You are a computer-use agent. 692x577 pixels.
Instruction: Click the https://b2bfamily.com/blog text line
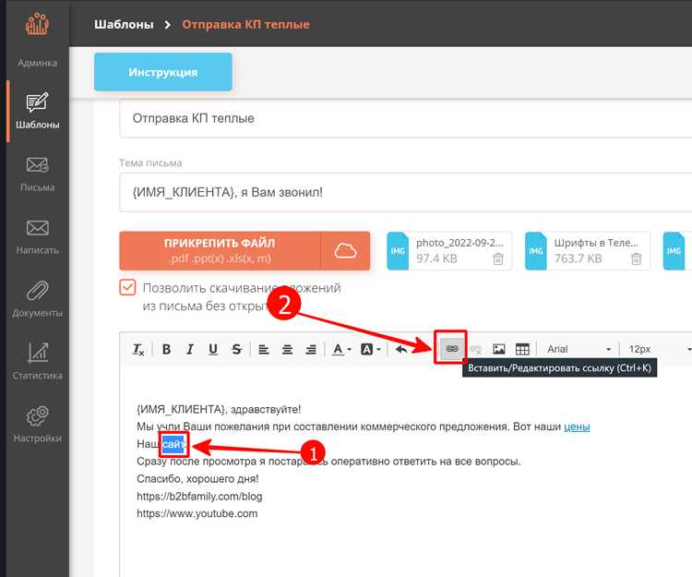pyautogui.click(x=199, y=497)
